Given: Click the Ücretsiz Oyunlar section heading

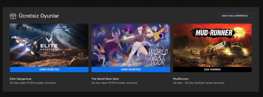Looking at the screenshot, I should pyautogui.click(x=39, y=16).
